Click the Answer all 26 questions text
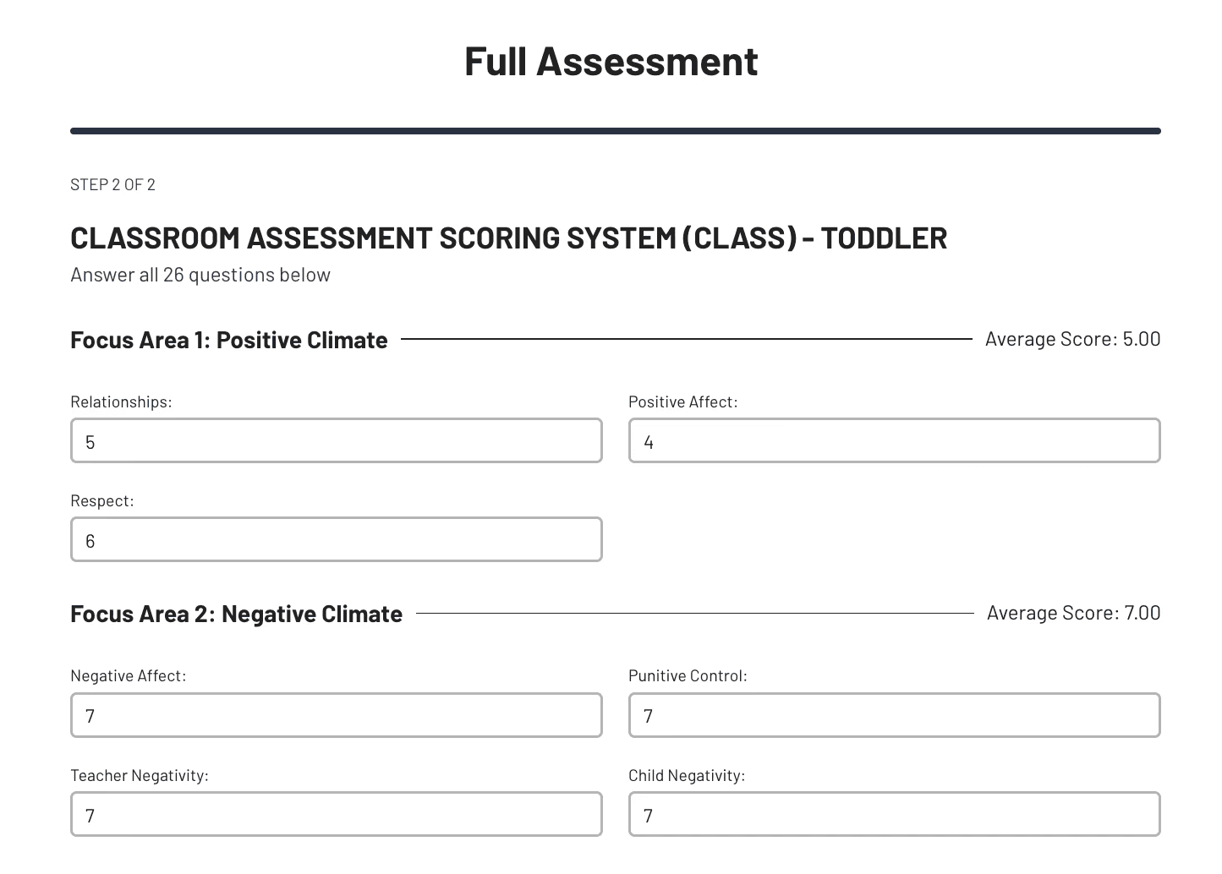Screen dimensions: 1222x874 tap(200, 275)
